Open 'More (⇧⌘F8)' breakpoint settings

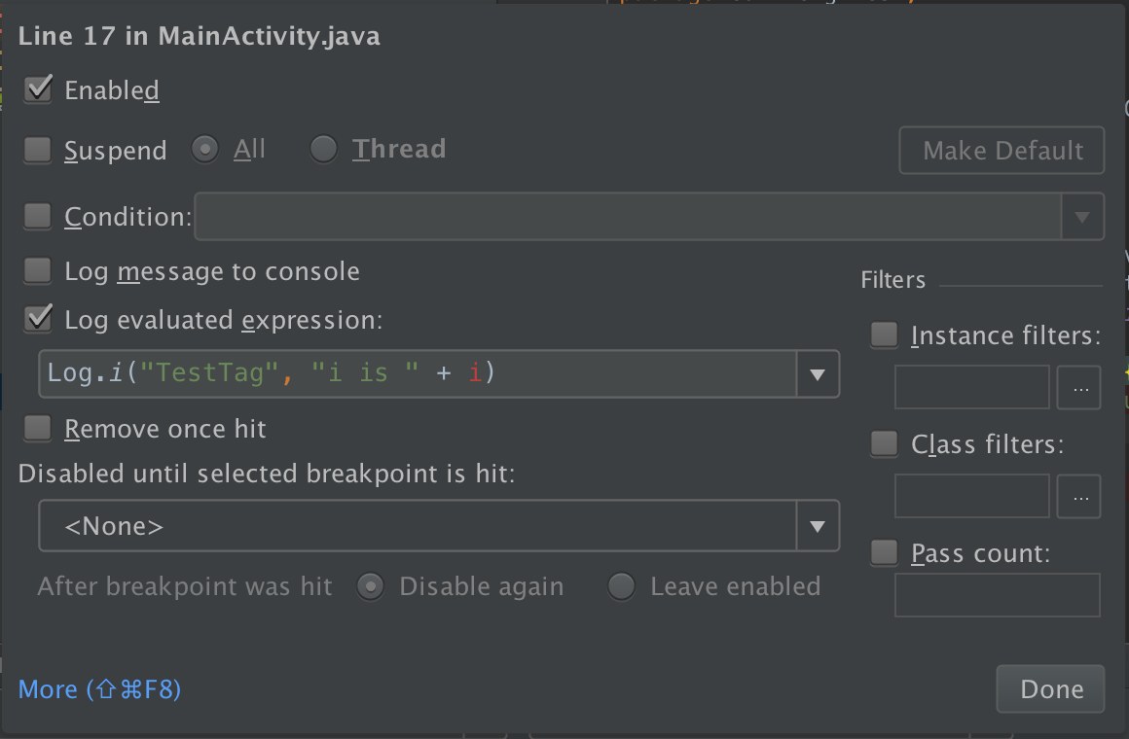coord(98,688)
